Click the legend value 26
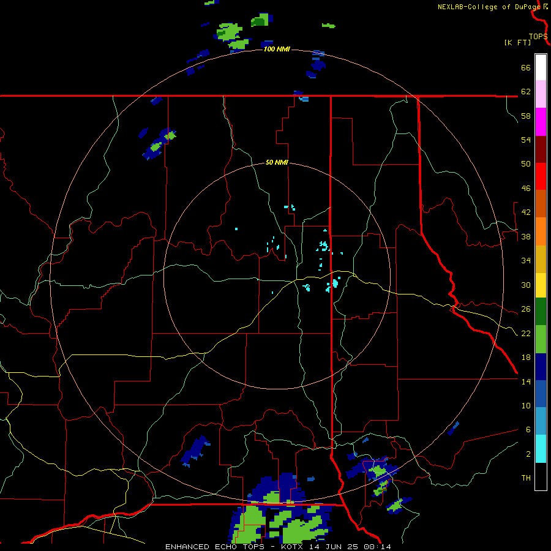Viewport: 551px width, 551px height. pos(526,309)
